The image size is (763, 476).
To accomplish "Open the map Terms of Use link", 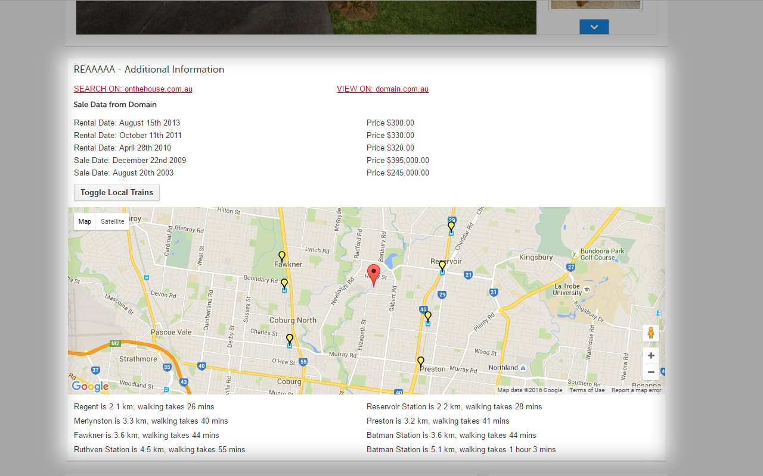I will tap(587, 390).
